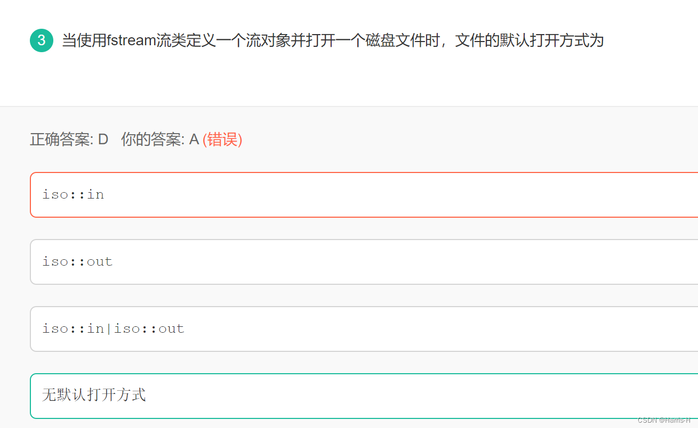Click the green number 3 question badge

click(x=42, y=41)
